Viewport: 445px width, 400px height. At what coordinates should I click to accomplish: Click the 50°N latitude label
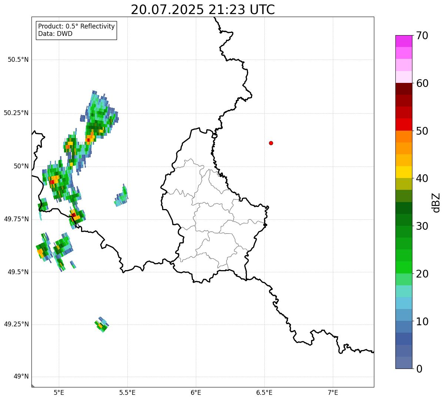pos(21,166)
